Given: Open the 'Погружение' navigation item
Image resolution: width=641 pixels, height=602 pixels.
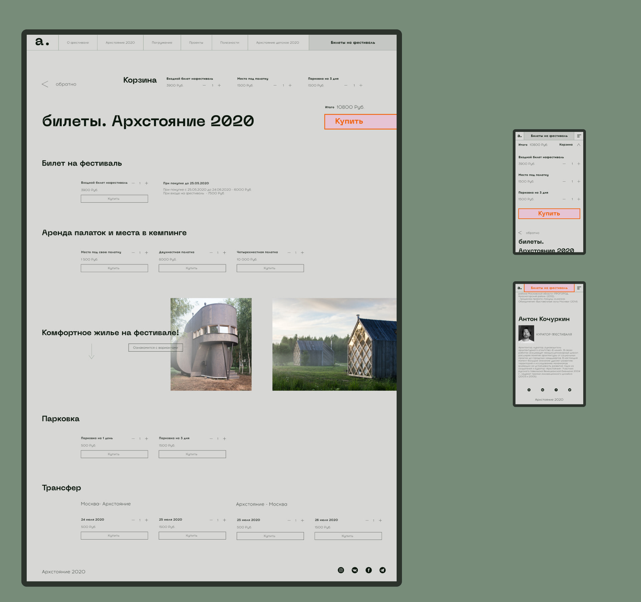Looking at the screenshot, I should coord(162,43).
